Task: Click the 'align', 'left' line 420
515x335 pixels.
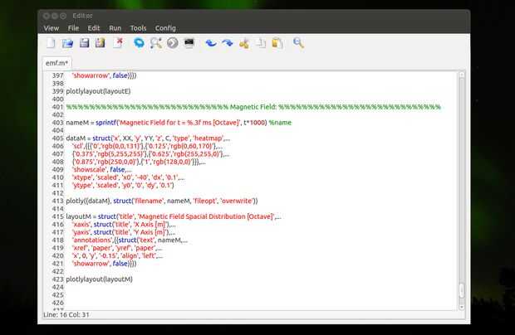Action: [x=117, y=256]
